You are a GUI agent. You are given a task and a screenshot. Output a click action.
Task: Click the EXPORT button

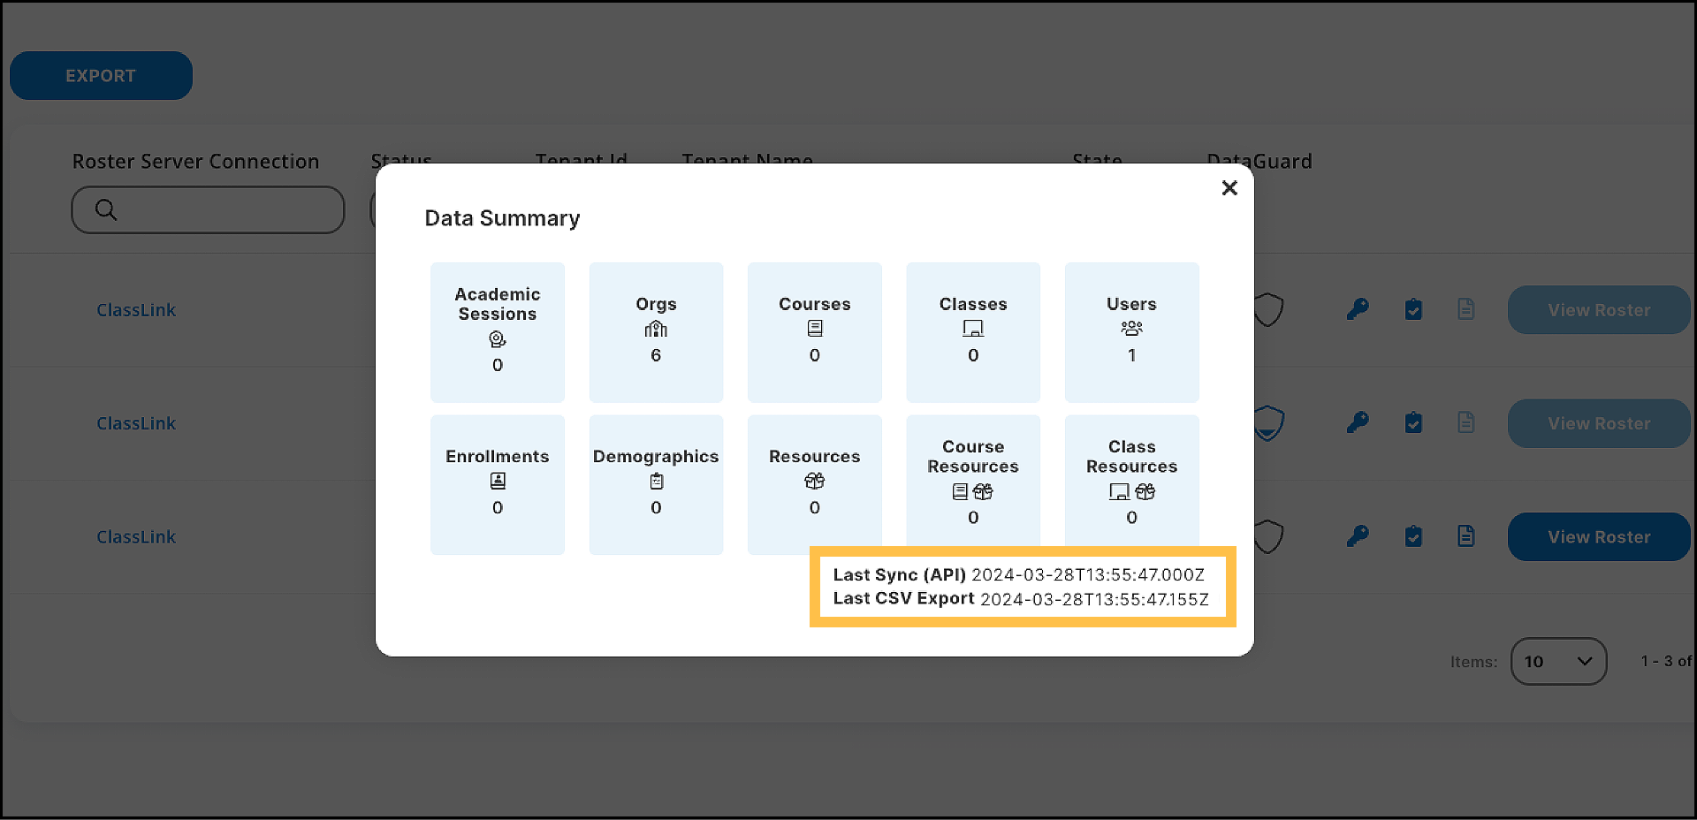point(101,76)
